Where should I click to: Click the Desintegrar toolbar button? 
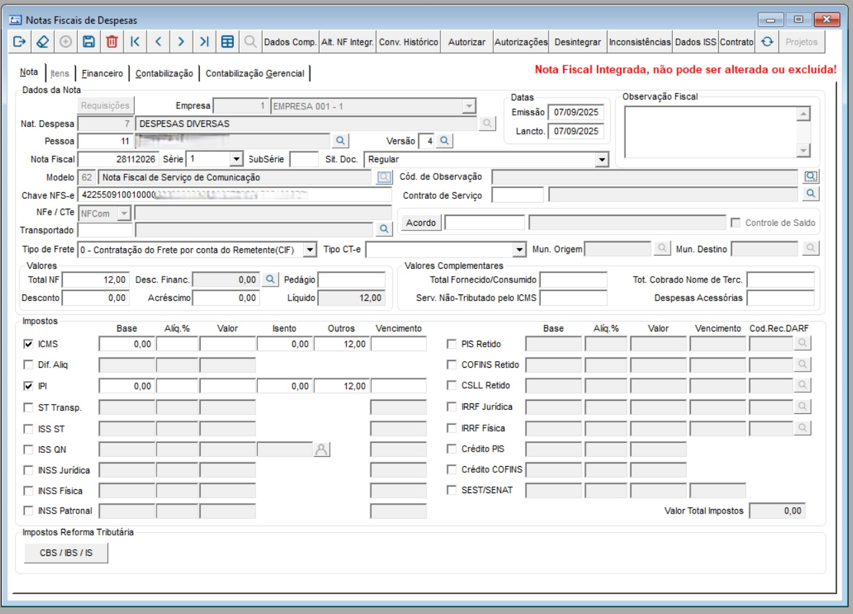click(577, 42)
